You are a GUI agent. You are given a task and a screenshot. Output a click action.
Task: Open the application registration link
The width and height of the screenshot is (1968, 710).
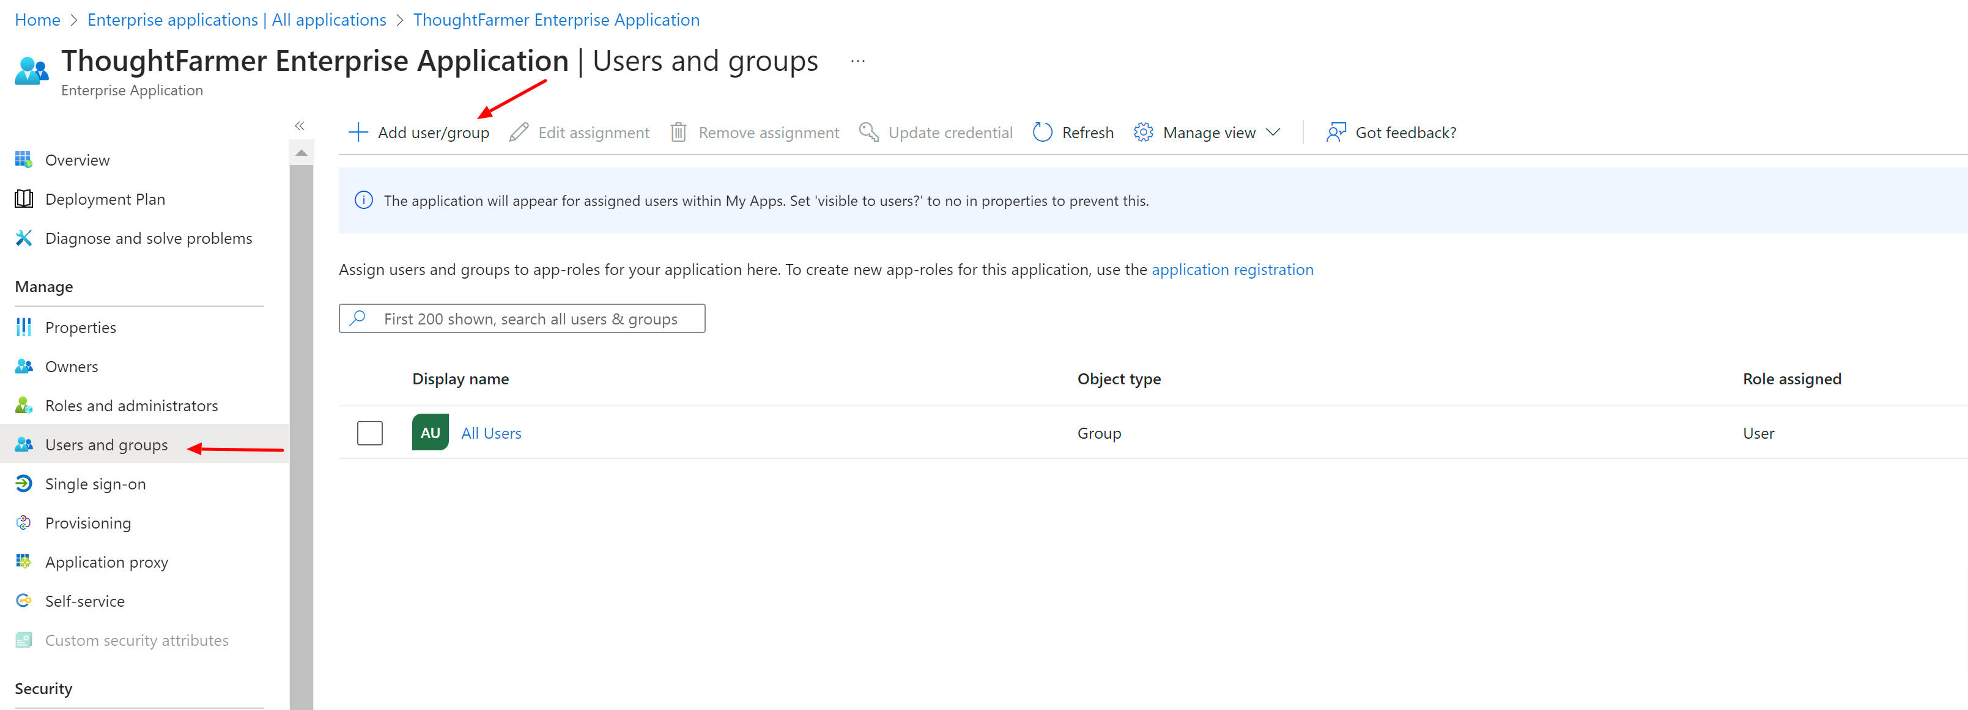[1232, 269]
